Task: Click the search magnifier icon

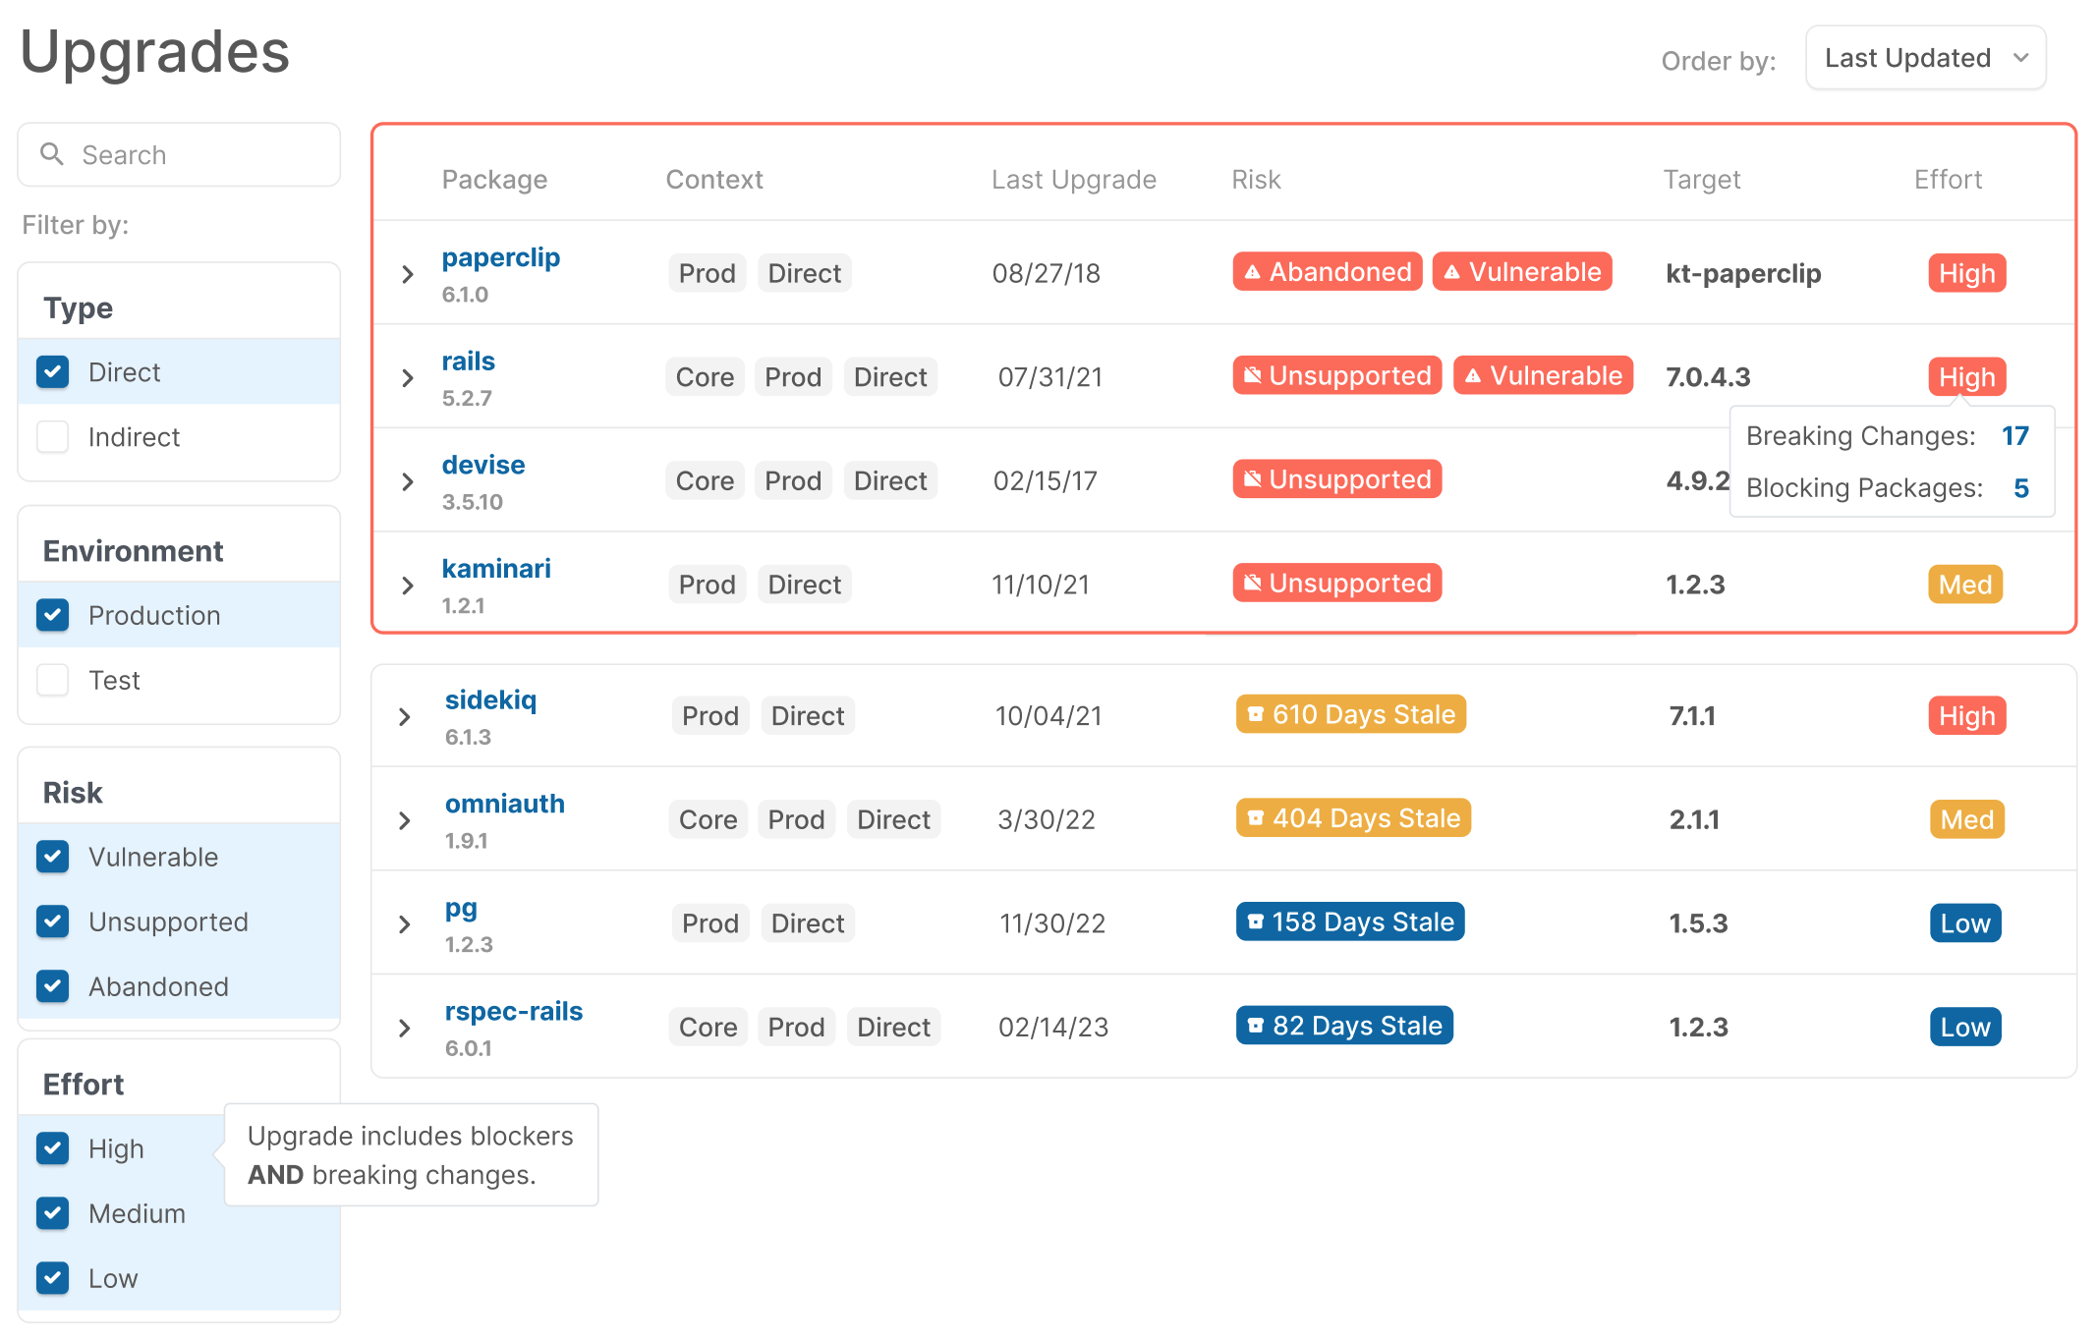Action: (x=51, y=154)
